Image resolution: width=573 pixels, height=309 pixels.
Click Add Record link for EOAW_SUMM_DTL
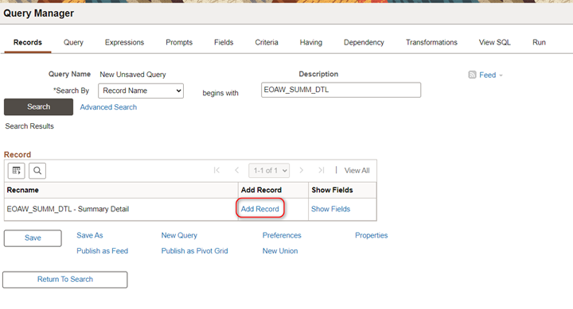259,209
